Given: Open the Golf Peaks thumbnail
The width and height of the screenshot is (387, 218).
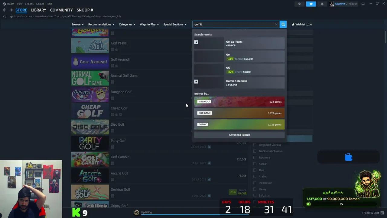Looking at the screenshot, I should point(90,46).
